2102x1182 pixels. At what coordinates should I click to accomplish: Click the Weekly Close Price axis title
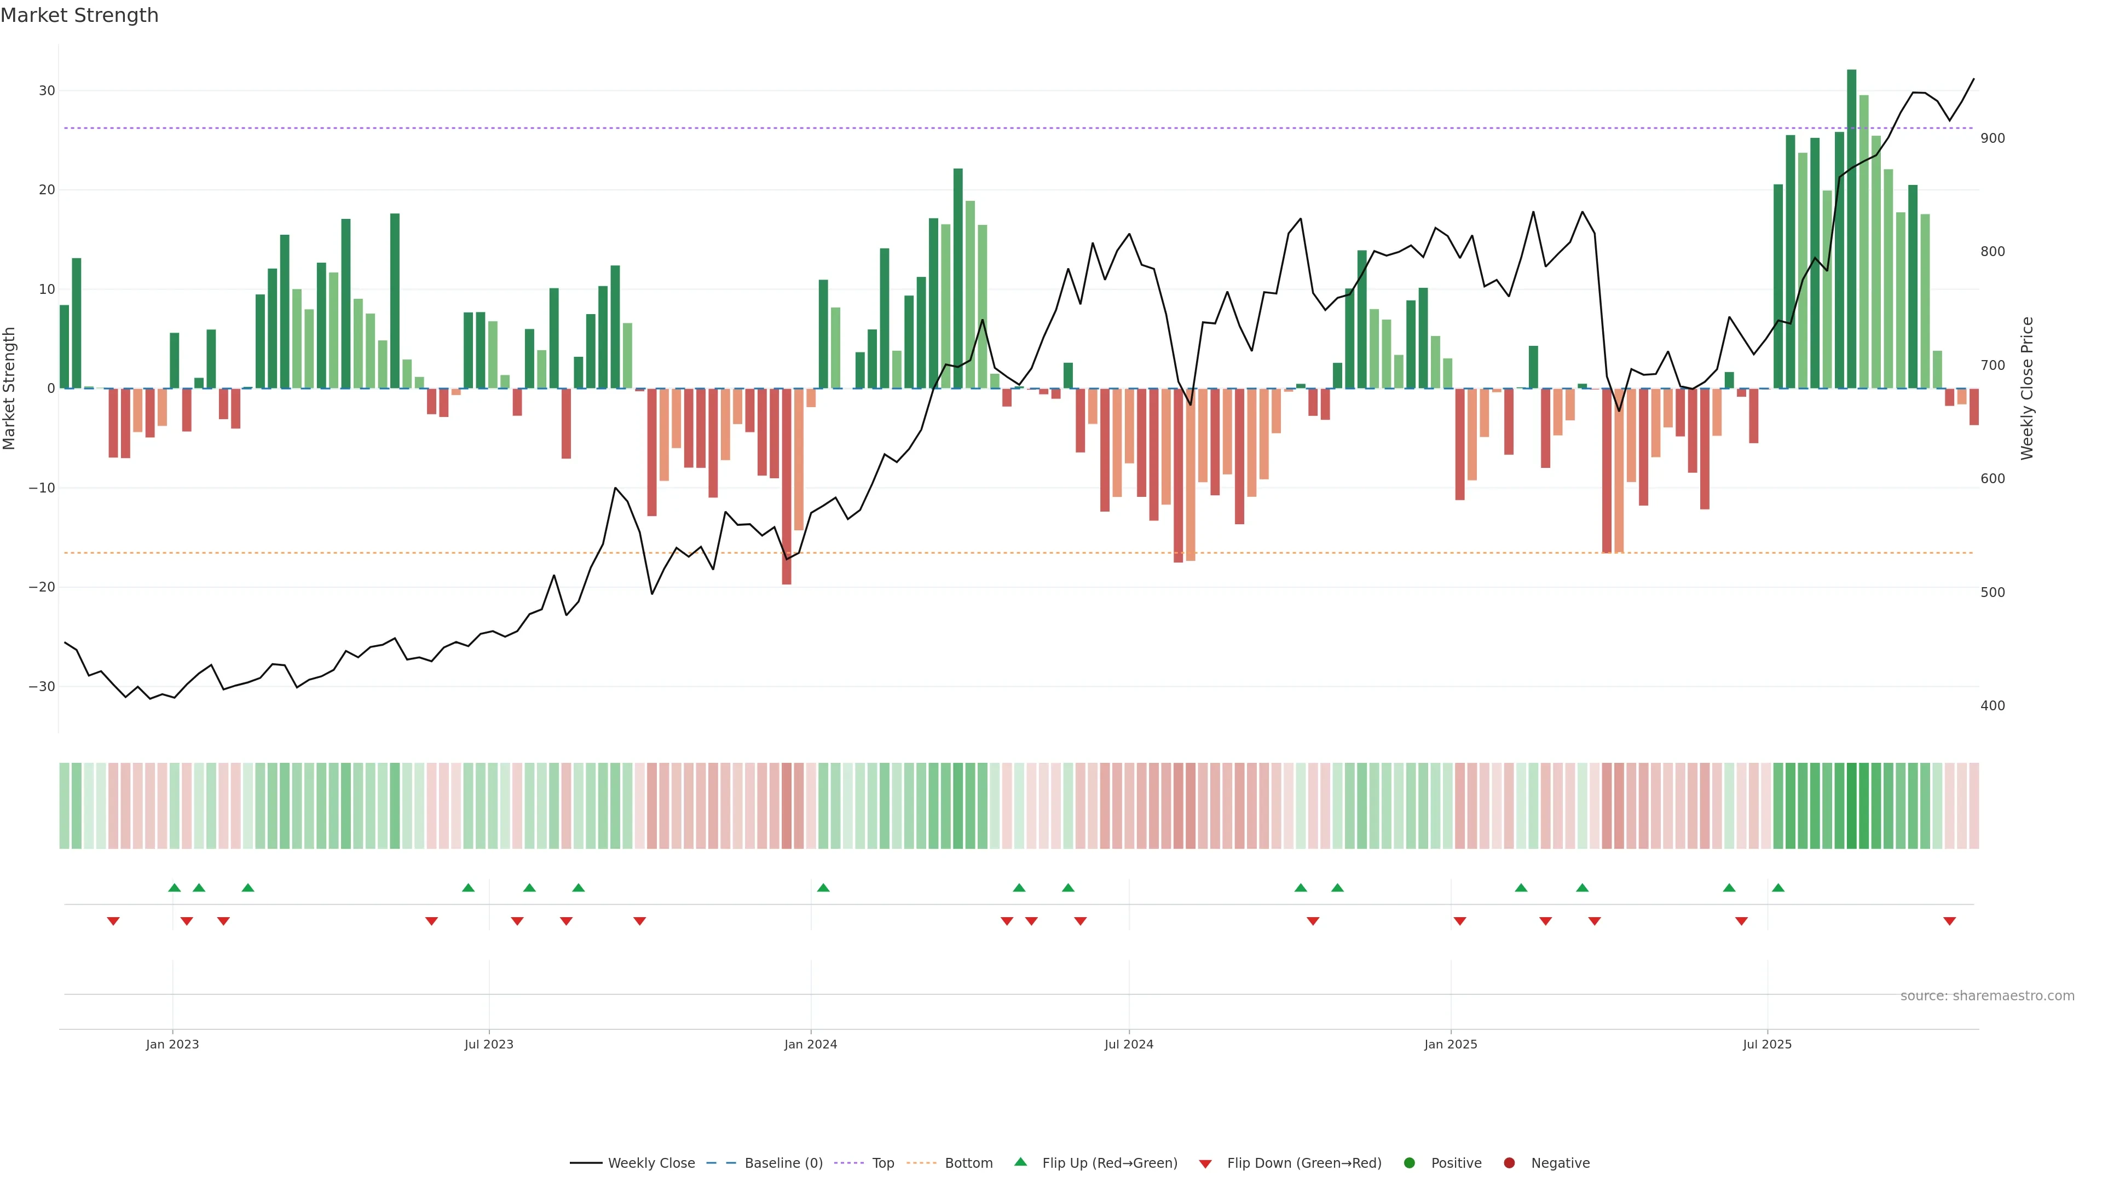click(2027, 389)
